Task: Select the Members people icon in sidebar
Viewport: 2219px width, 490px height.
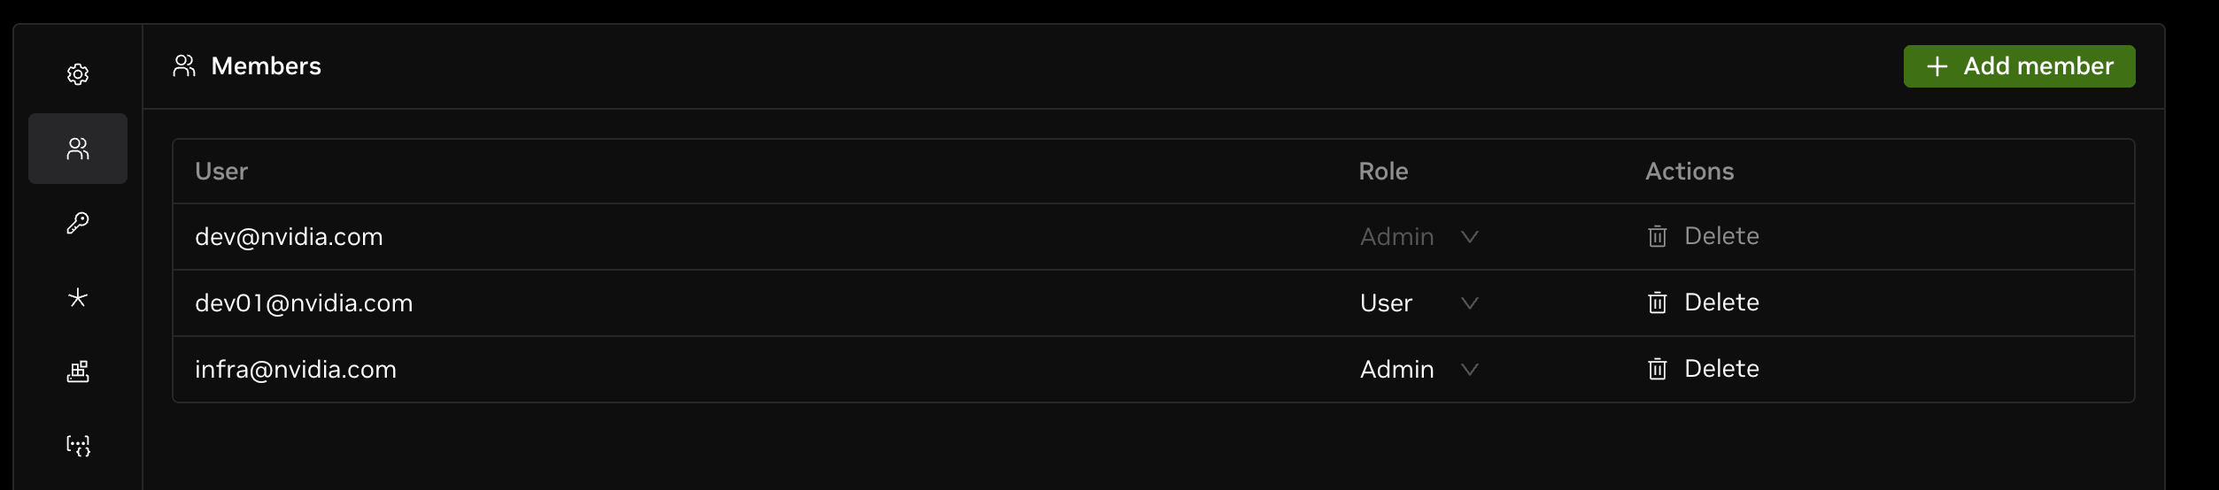Action: pyautogui.click(x=78, y=149)
